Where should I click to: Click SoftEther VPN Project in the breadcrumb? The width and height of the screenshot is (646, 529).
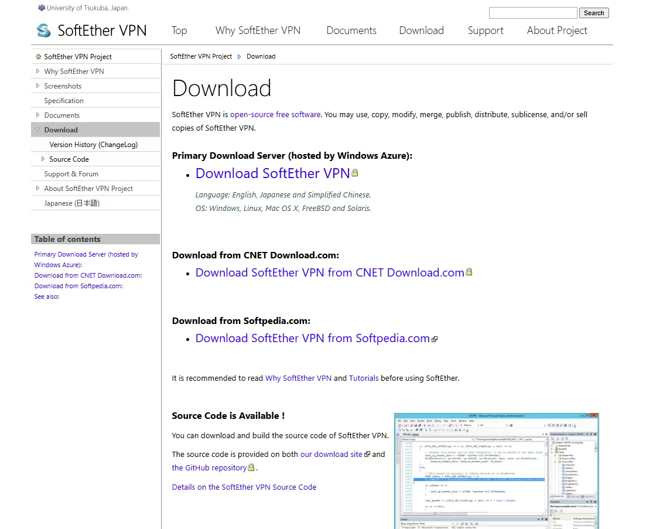pos(201,56)
